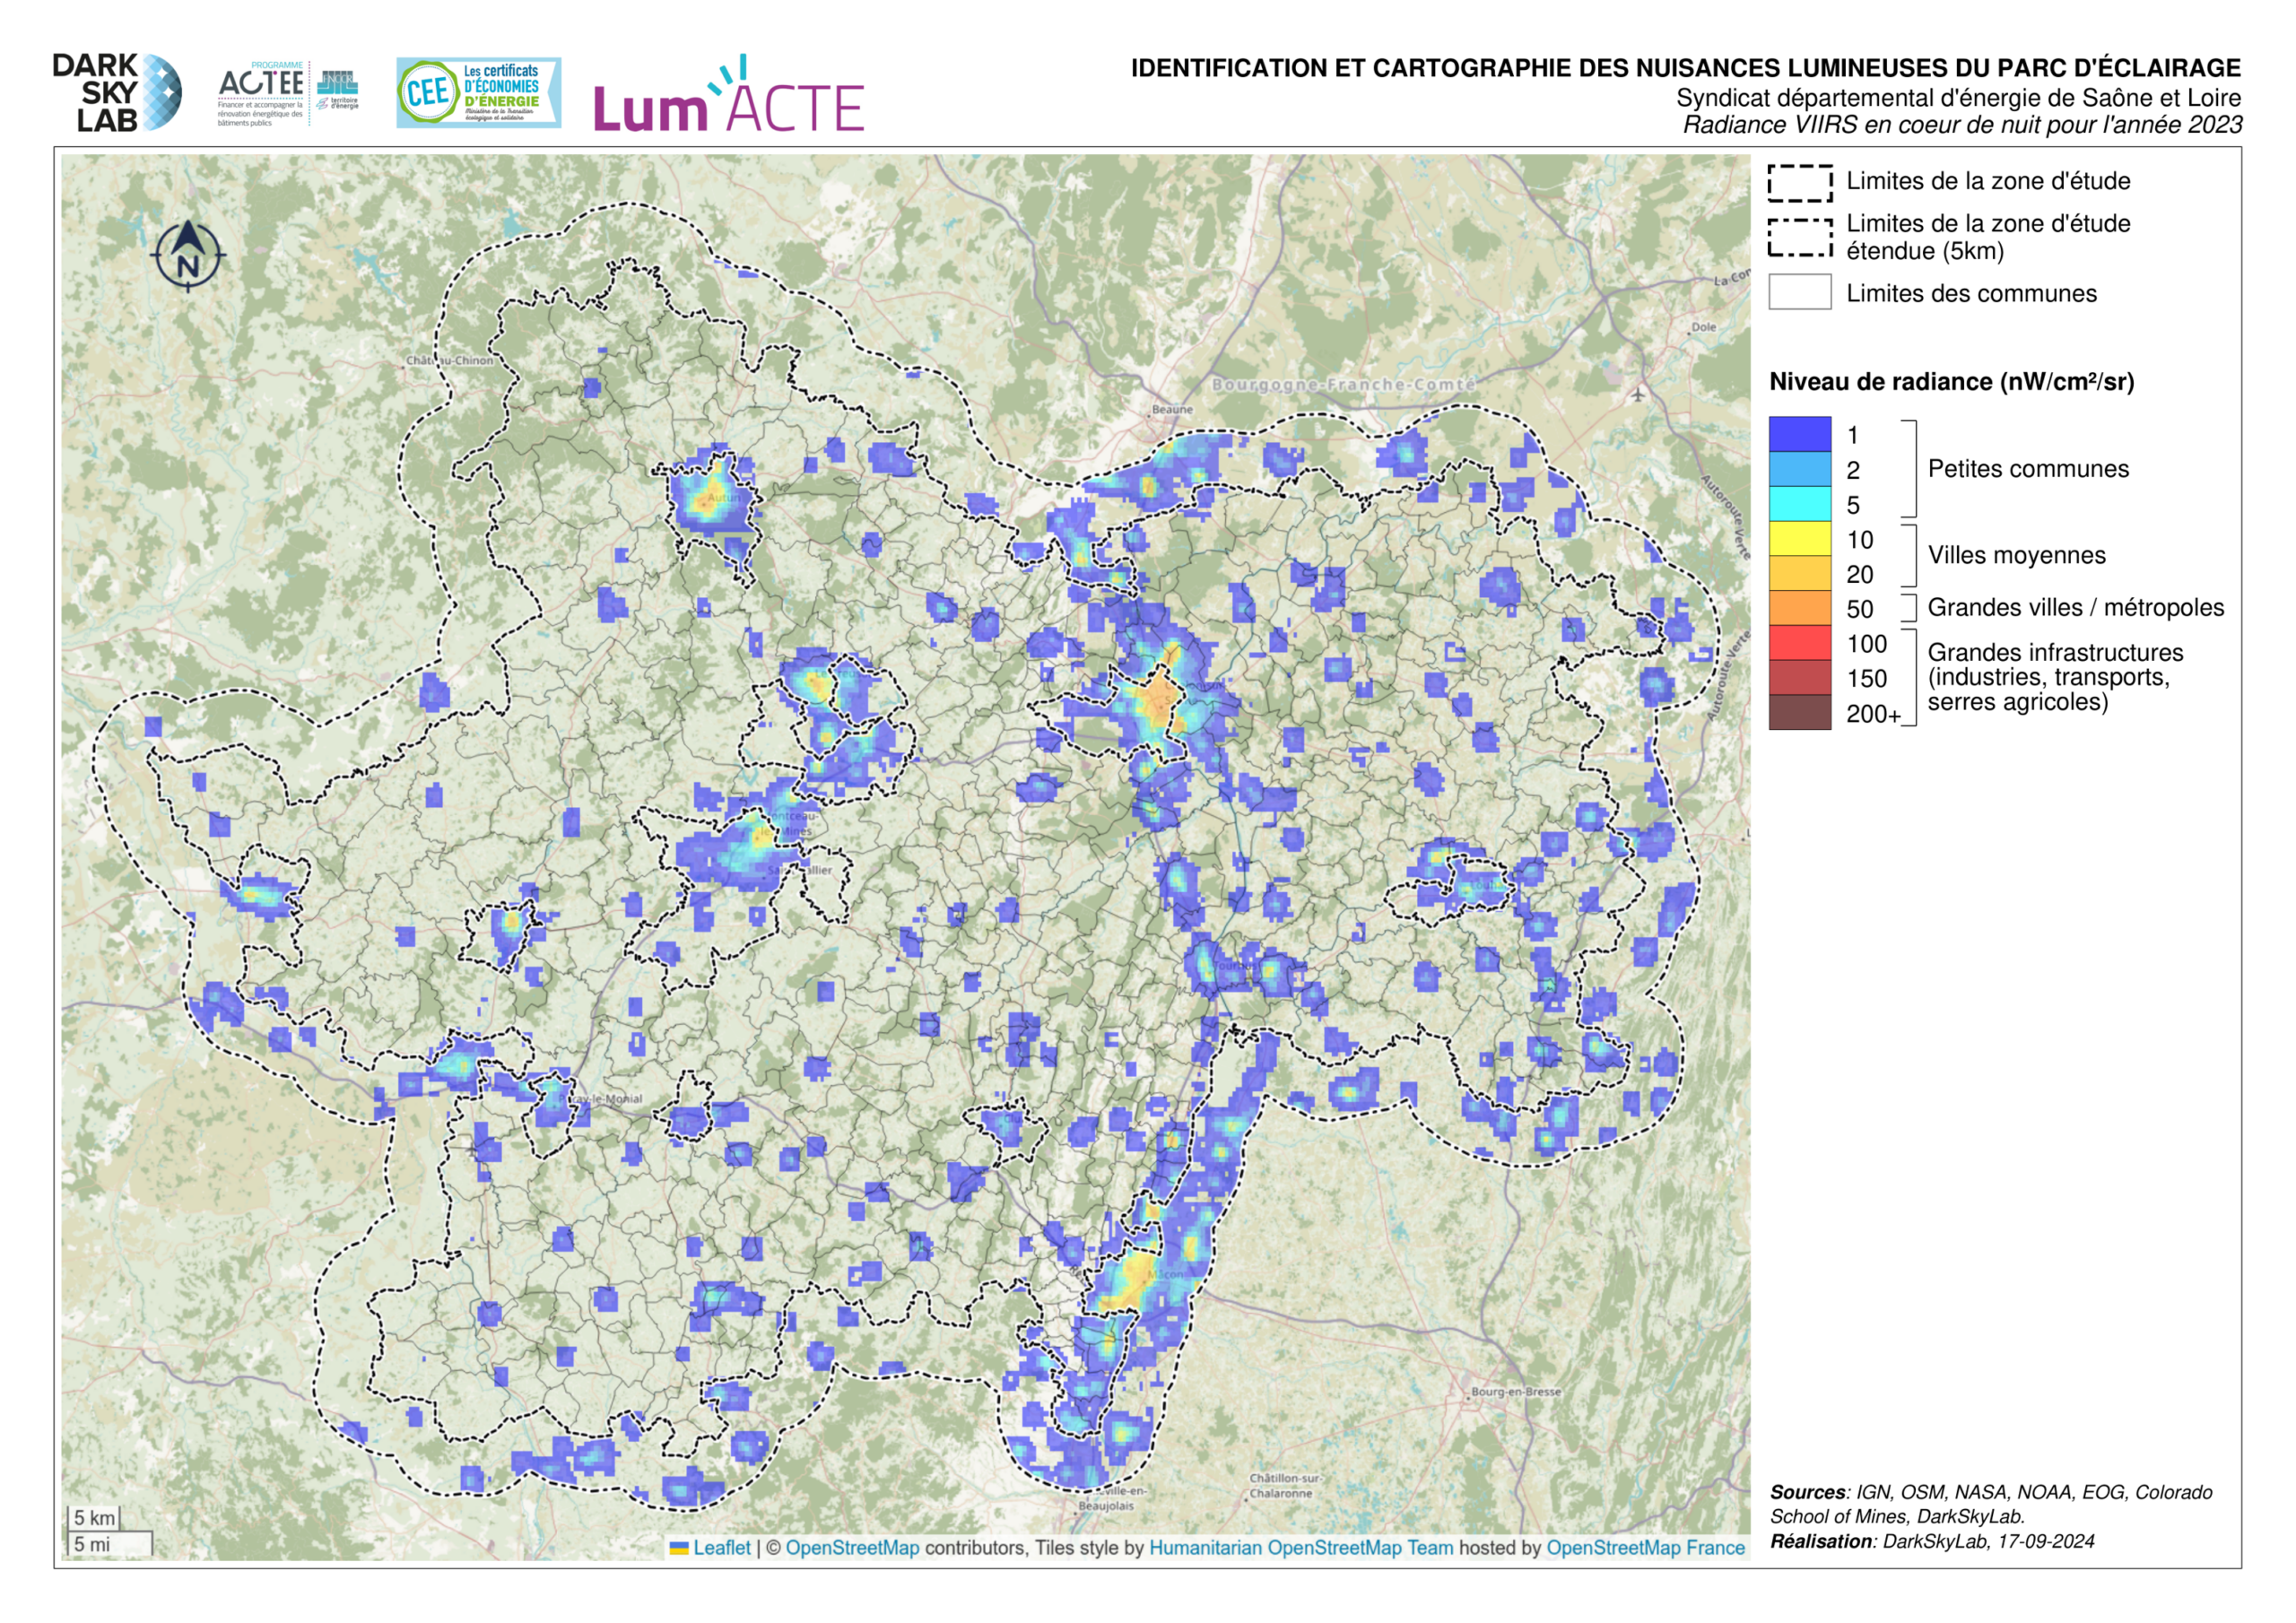
Task: Click the Dark Sky Lab logo
Action: coord(117,93)
